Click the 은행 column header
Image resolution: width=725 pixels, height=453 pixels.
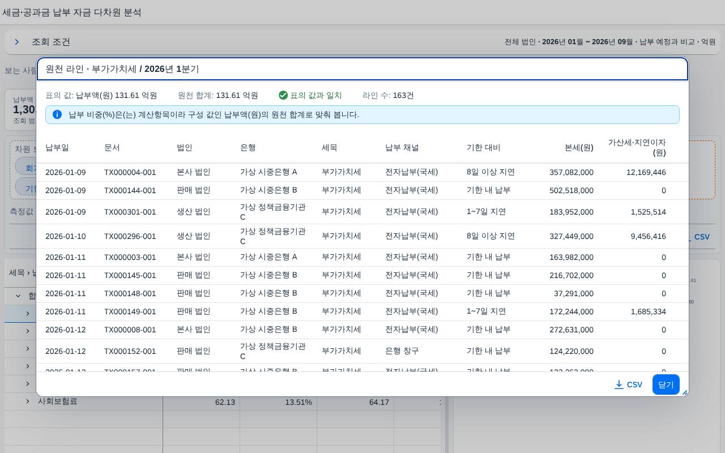(248, 147)
